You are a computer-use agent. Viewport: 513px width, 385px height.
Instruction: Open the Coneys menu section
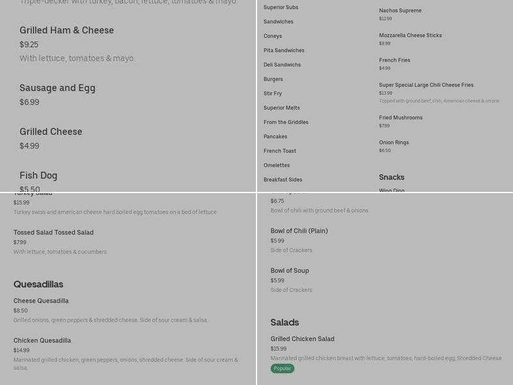272,35
